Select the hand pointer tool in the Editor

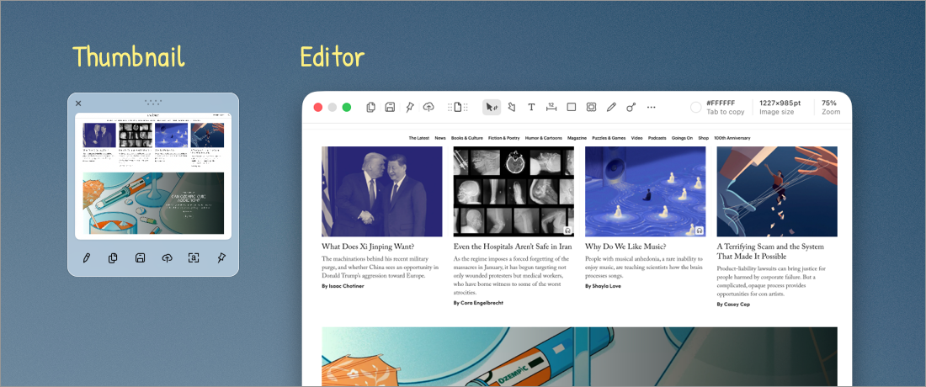pyautogui.click(x=512, y=107)
